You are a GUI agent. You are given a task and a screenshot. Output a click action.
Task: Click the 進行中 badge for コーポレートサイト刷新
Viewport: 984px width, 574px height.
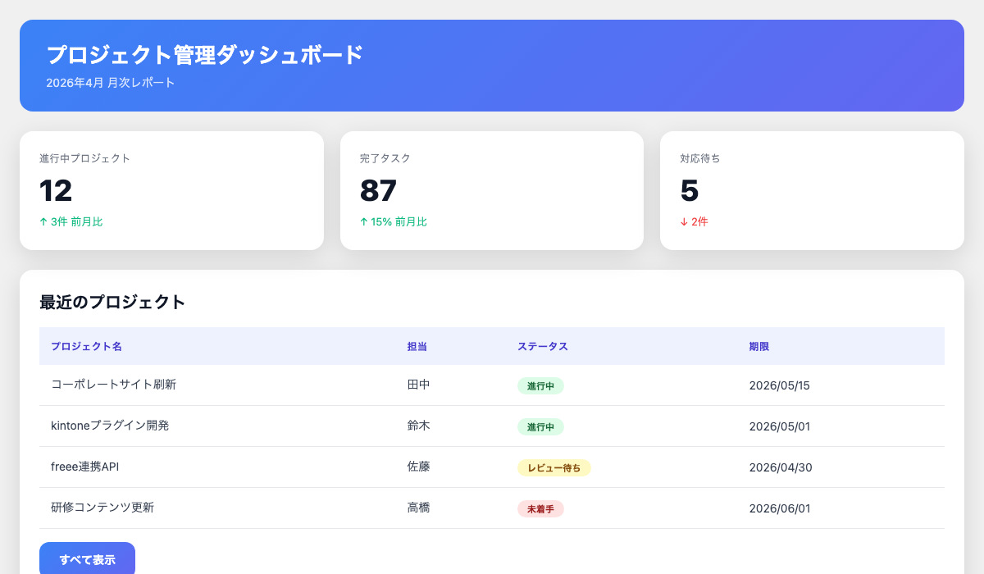(540, 385)
